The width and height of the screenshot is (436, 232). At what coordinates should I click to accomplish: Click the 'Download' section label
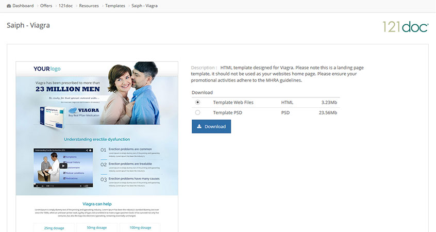[202, 92]
